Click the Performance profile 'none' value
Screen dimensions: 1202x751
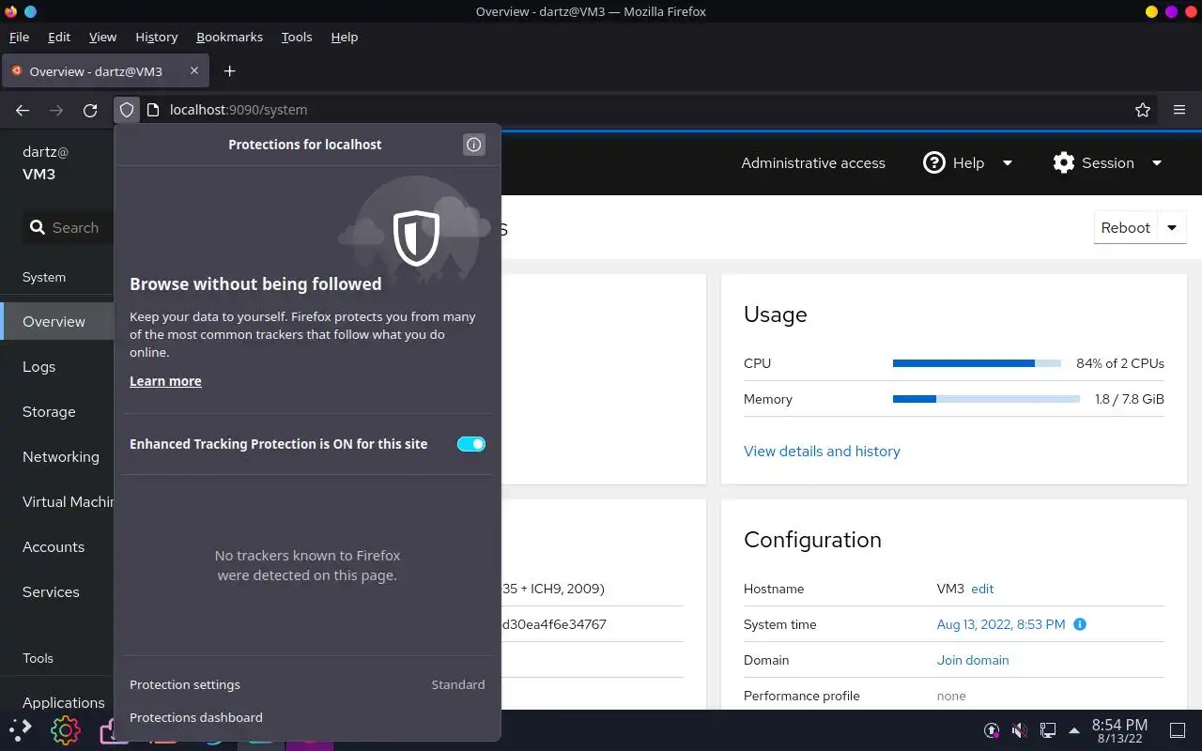click(x=951, y=696)
